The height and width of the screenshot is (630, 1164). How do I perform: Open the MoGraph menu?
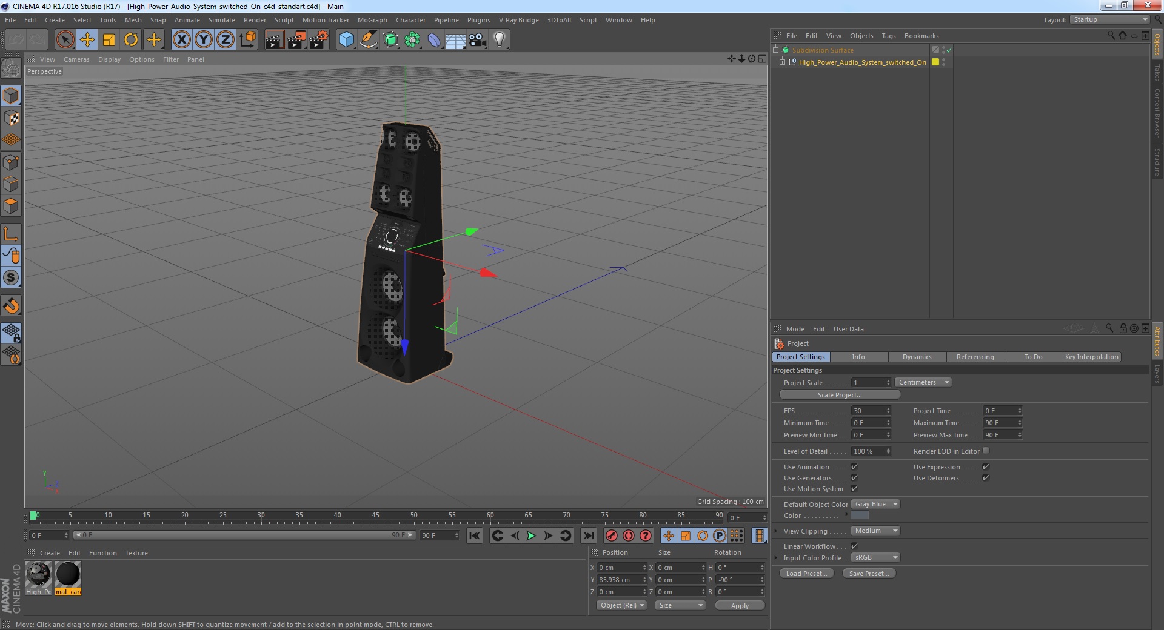(x=372, y=20)
